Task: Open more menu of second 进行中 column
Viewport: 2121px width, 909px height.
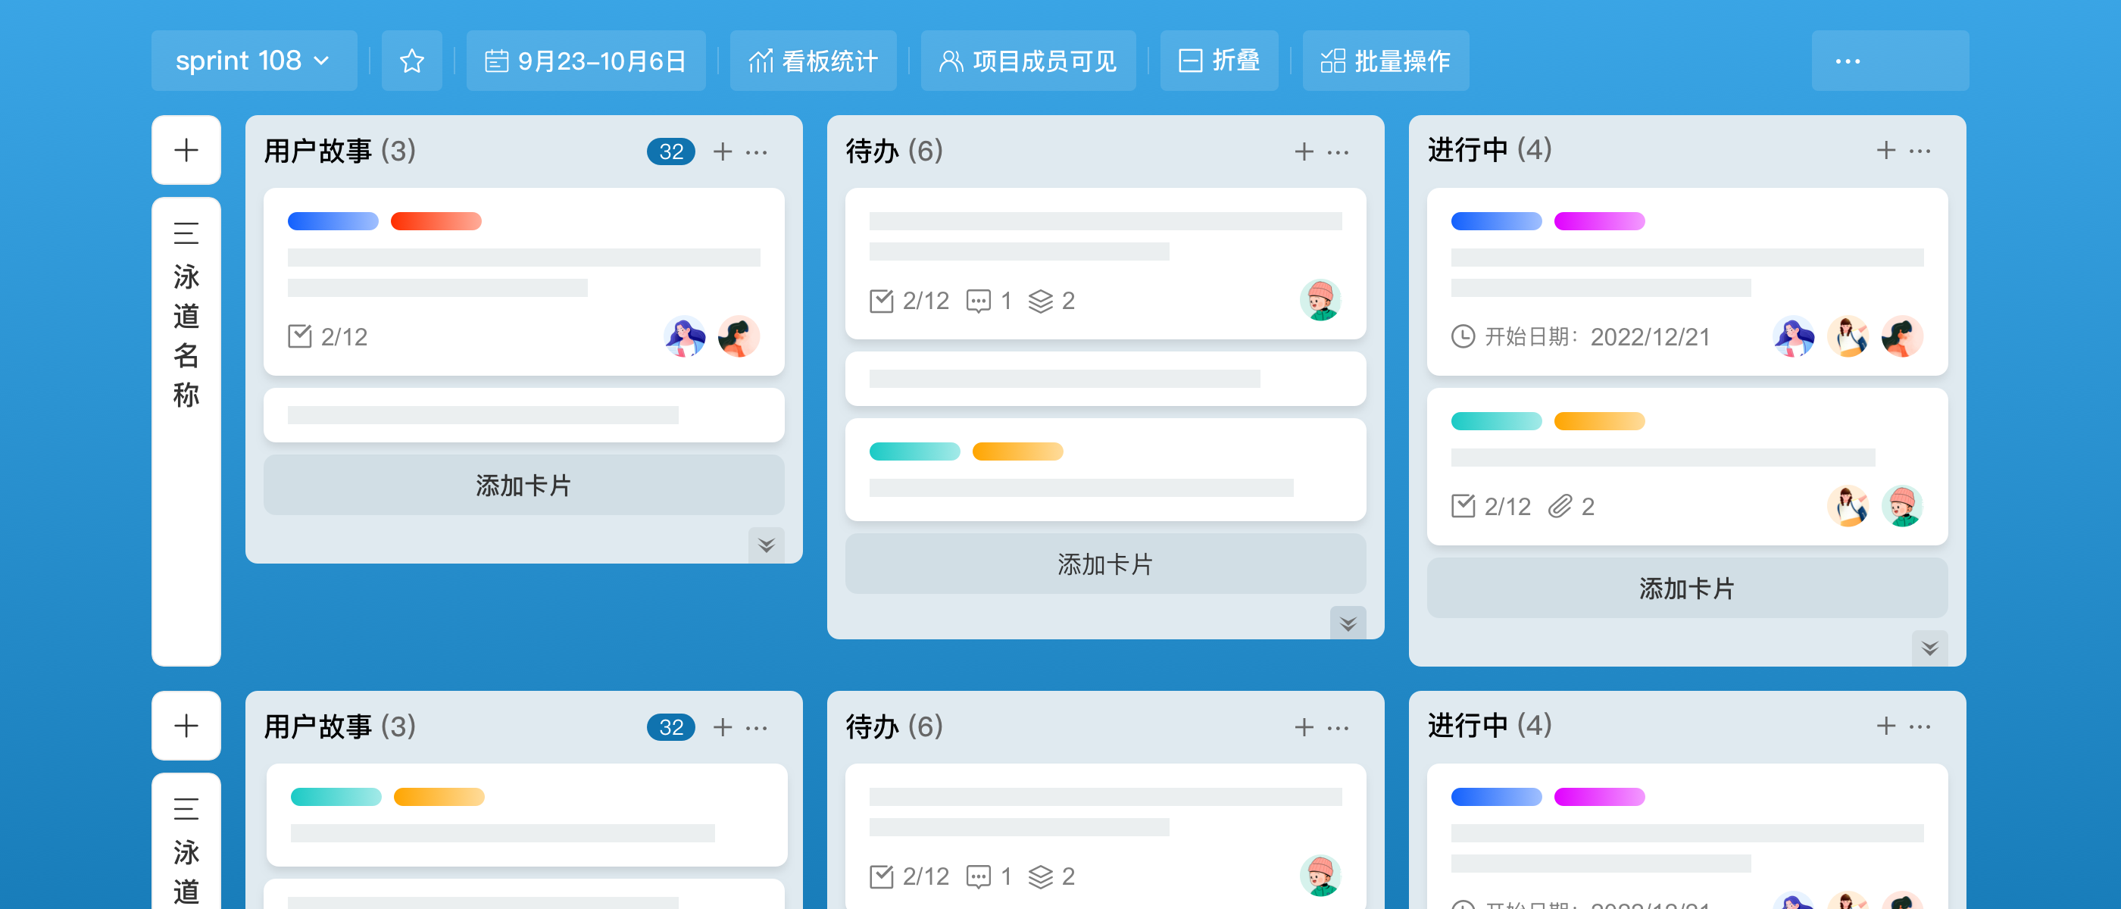Action: [1920, 726]
